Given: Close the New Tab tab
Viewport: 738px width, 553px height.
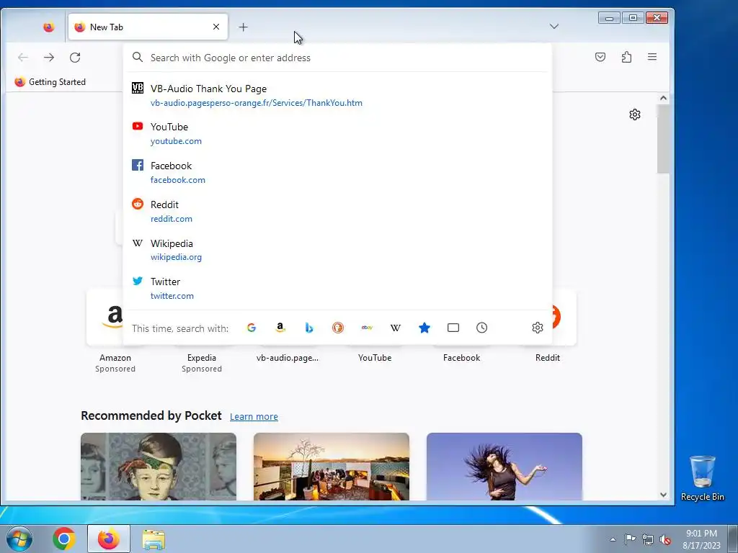Looking at the screenshot, I should [216, 27].
